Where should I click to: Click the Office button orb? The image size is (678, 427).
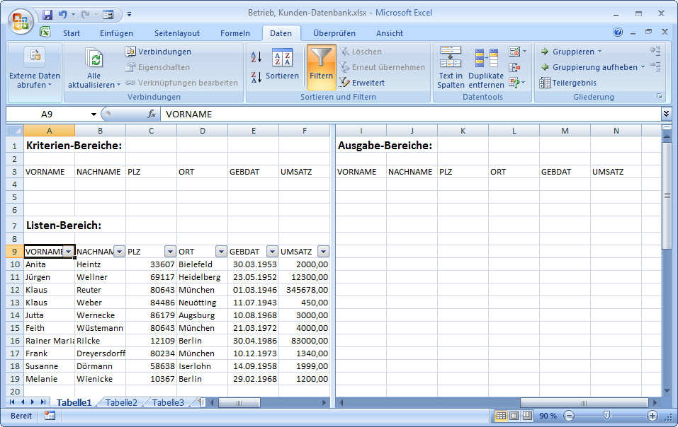click(21, 19)
